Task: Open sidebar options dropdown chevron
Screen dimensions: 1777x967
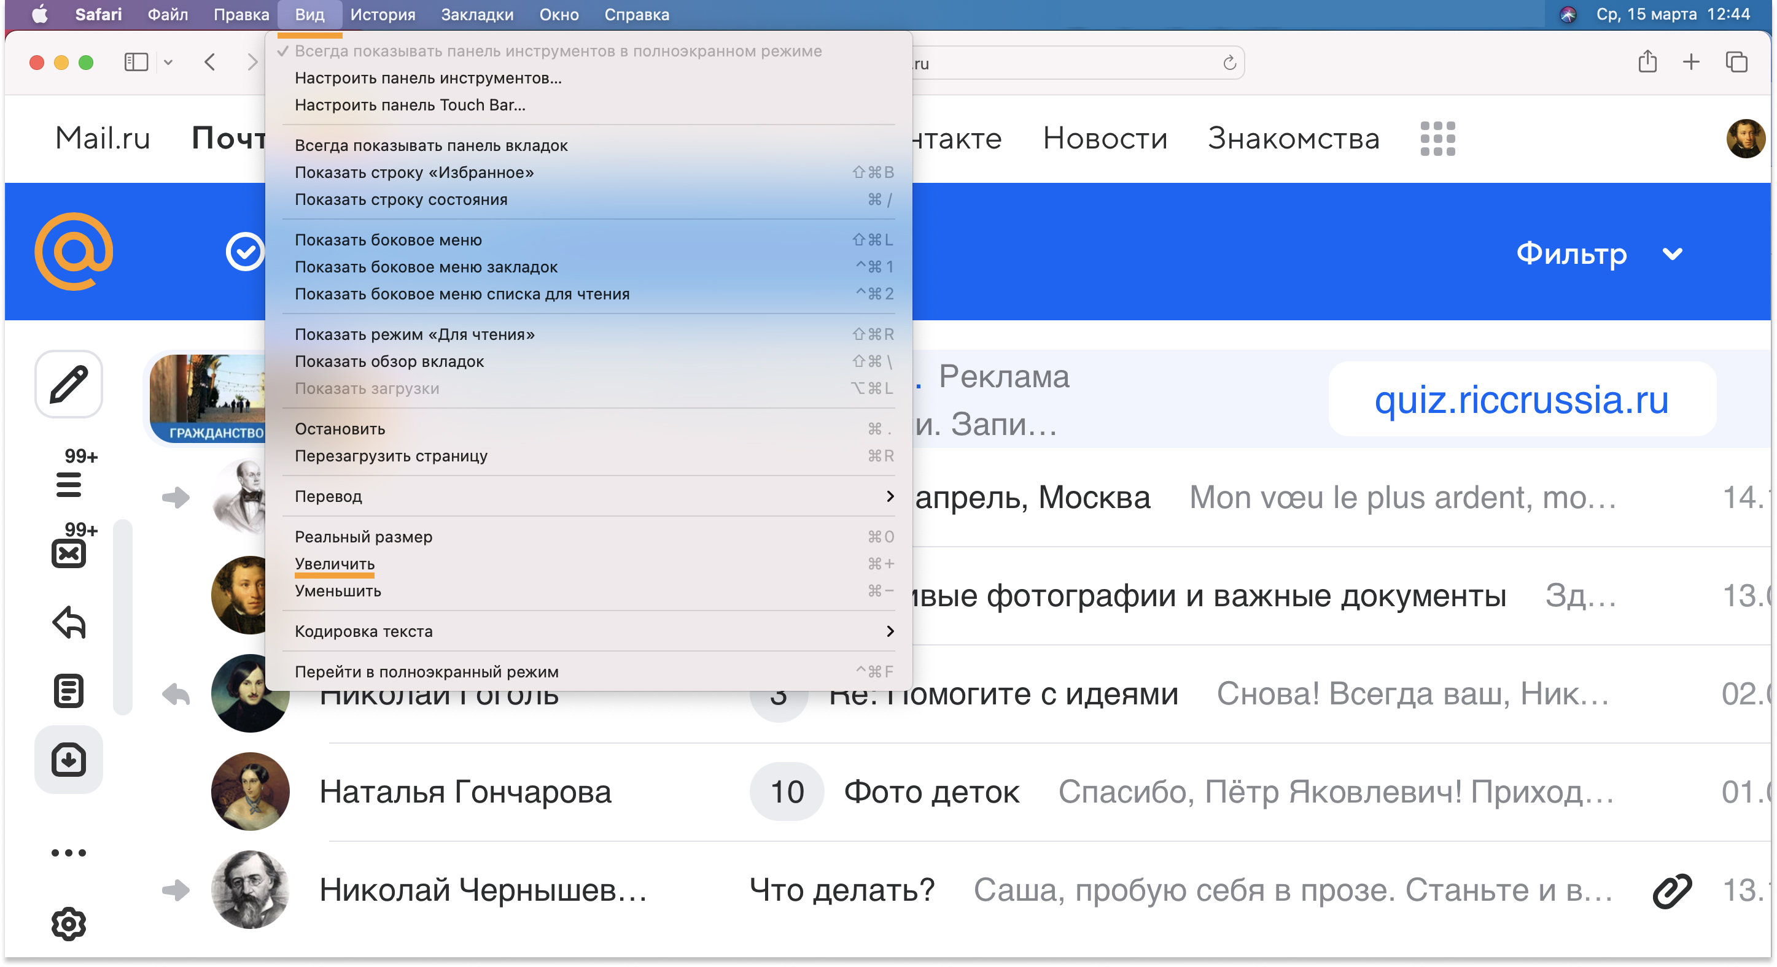Action: [168, 62]
